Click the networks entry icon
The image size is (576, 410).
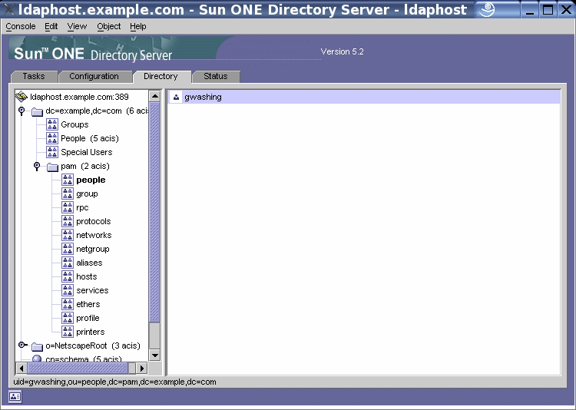pyautogui.click(x=68, y=235)
